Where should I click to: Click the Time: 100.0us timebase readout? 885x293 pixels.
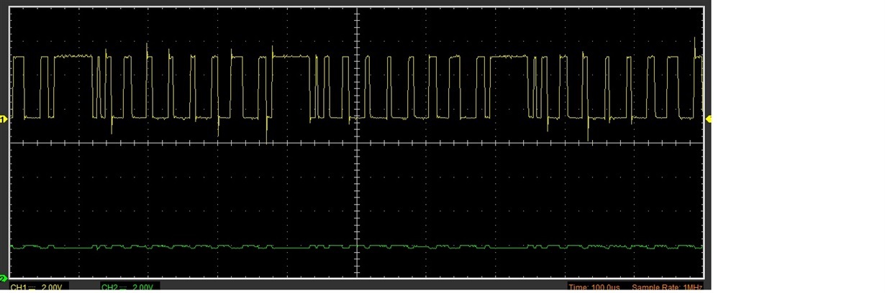[x=595, y=288]
